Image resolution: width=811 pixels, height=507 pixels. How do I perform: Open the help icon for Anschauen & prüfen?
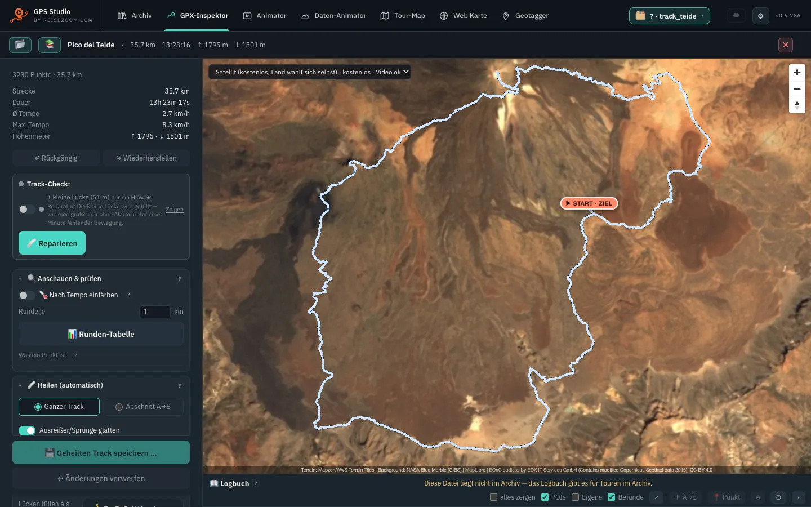pyautogui.click(x=180, y=279)
